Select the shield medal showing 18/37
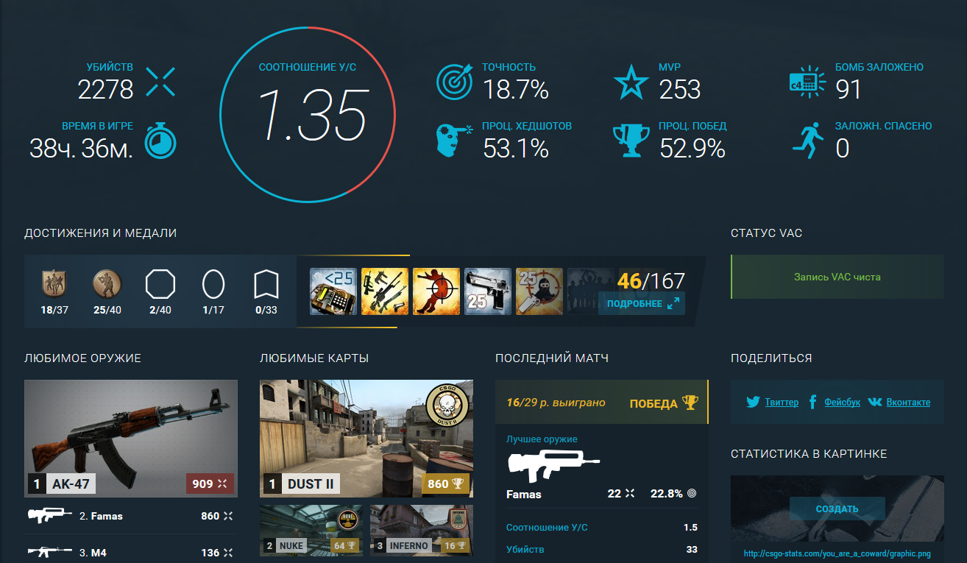The height and width of the screenshot is (563, 967). point(54,283)
